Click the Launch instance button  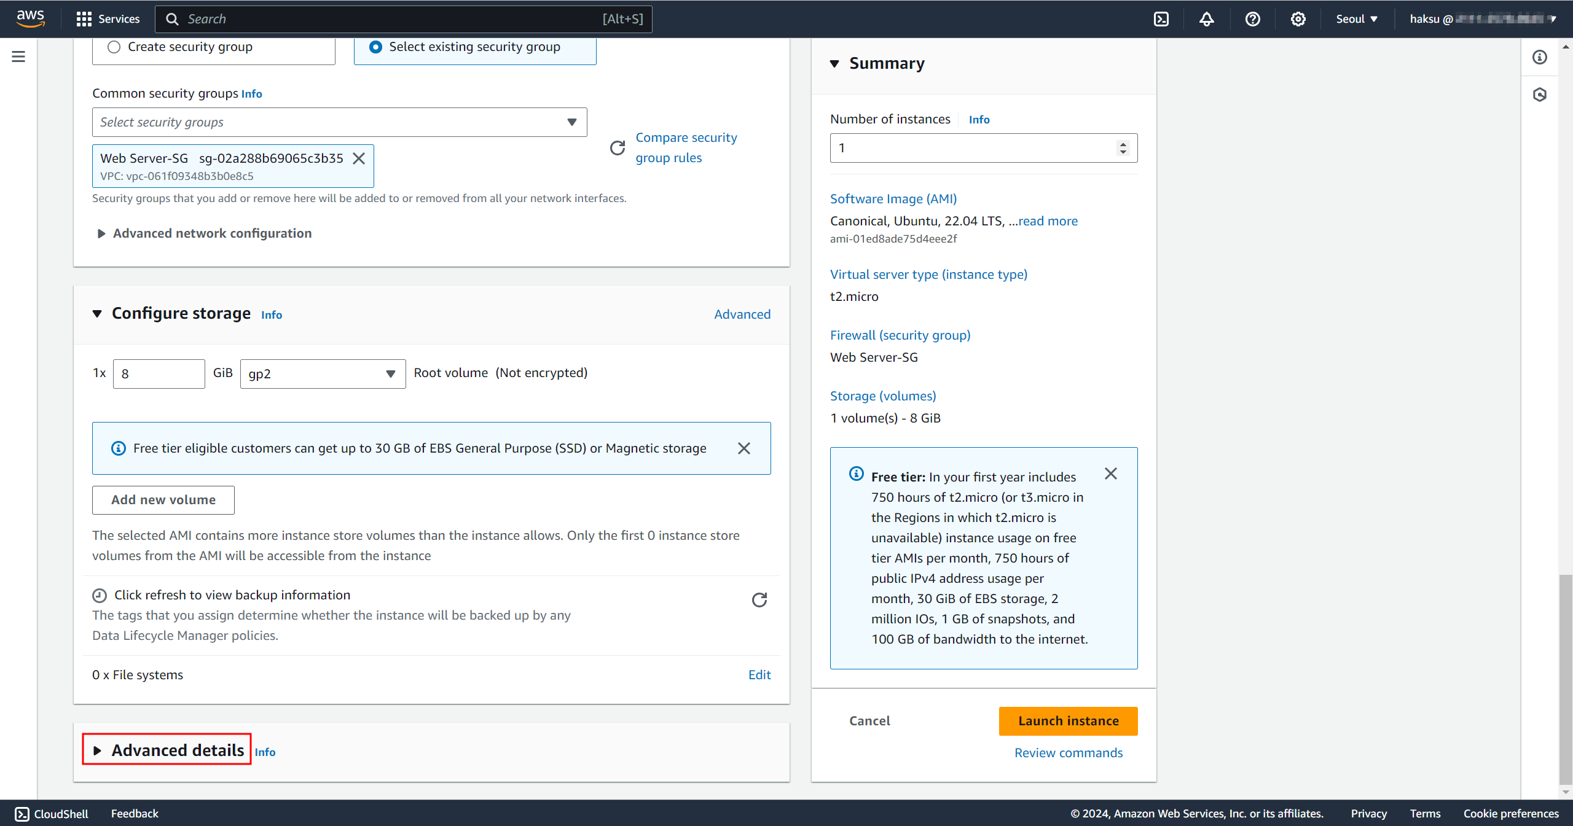coord(1068,721)
